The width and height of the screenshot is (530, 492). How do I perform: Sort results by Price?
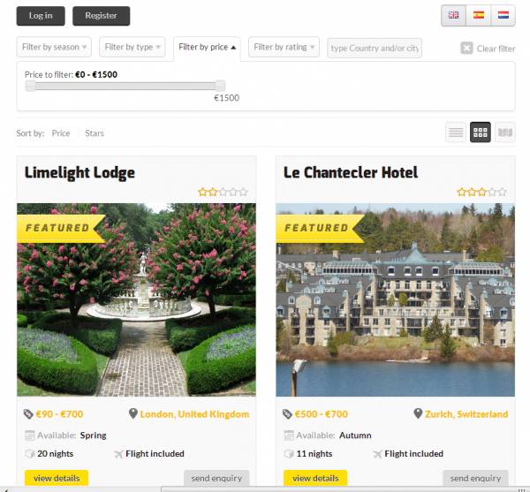[61, 133]
